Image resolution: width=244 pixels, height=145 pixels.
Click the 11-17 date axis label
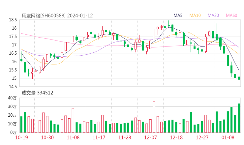point(99,137)
